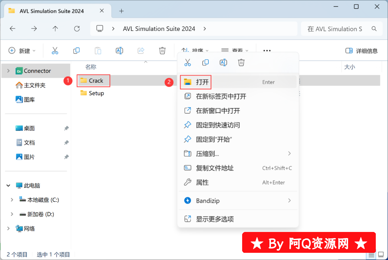Viewport: 388px width, 260px height.
Task: Choose 固定到"开始"
Action: point(238,140)
